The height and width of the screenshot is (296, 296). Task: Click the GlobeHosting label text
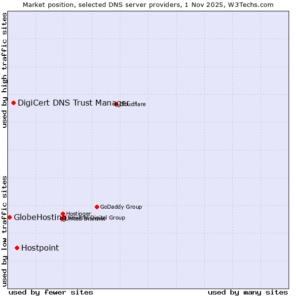[x=37, y=217]
